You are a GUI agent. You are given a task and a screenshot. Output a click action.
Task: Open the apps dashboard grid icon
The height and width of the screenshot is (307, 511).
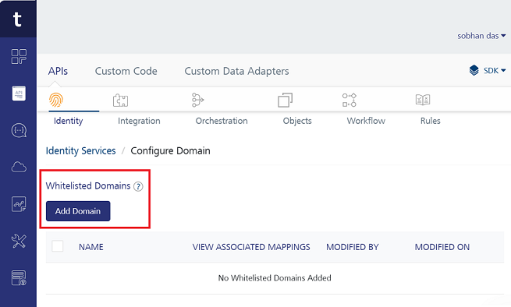coord(19,56)
